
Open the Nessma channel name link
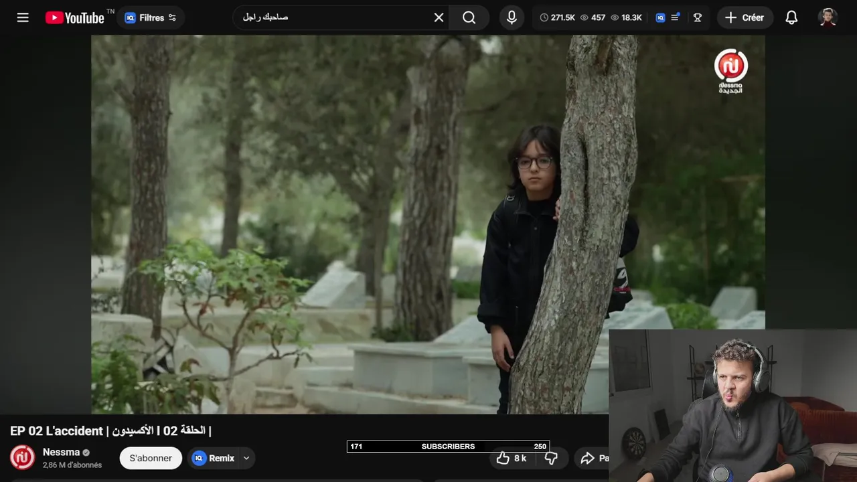(x=61, y=452)
